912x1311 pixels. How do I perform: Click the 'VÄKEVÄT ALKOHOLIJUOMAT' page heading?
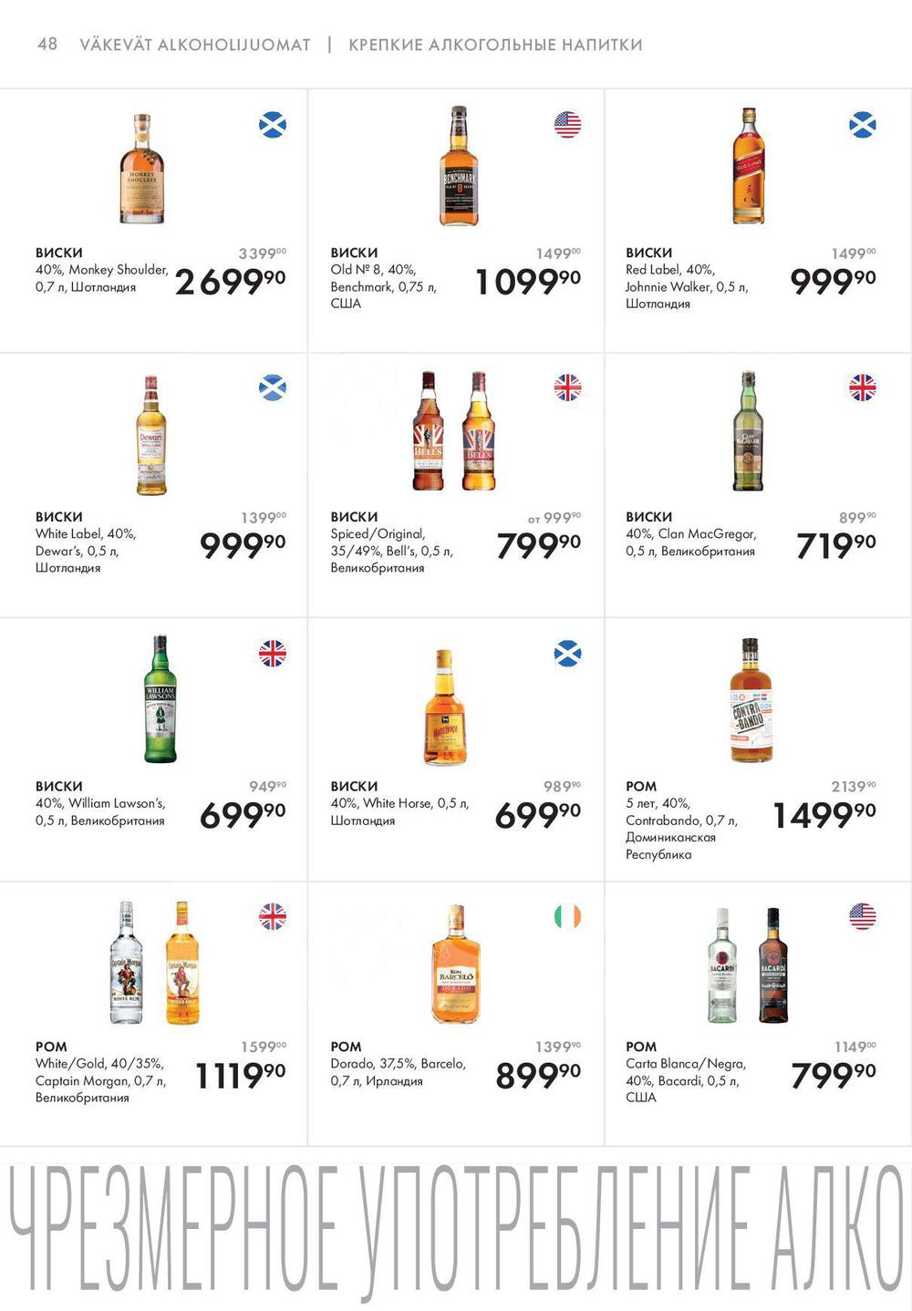coord(195,45)
